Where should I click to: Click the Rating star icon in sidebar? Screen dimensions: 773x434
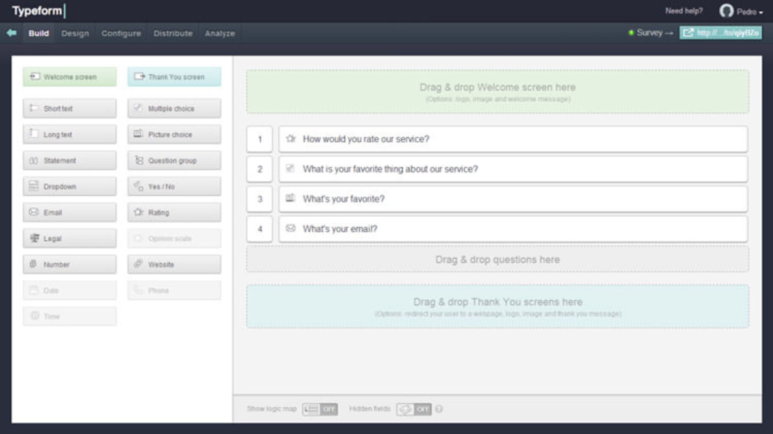[x=138, y=212]
